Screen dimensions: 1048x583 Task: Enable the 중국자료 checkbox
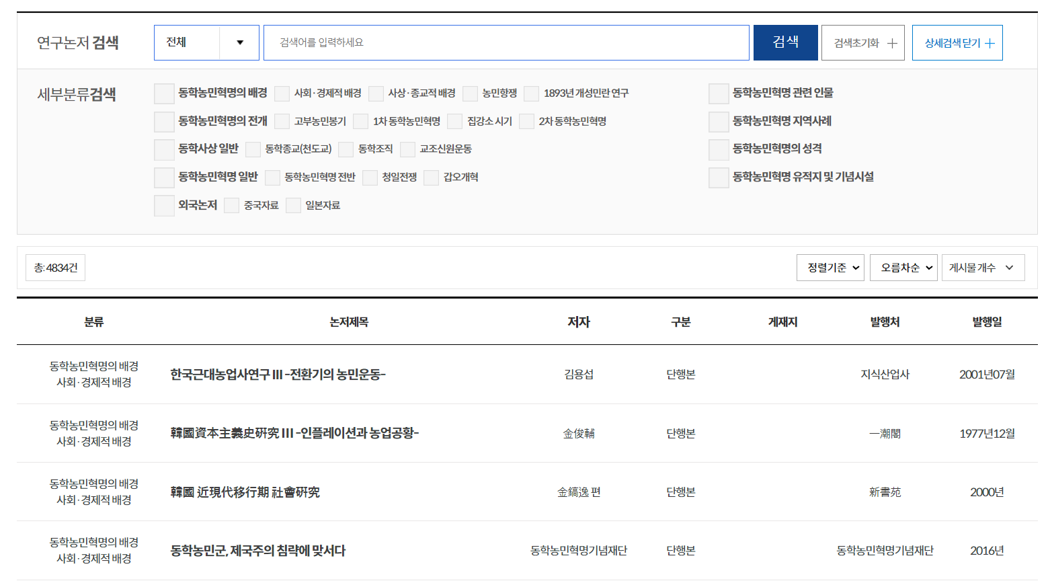coord(232,206)
